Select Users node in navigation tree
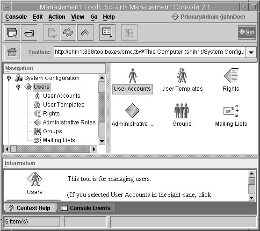This screenshot has width=260, height=231. pos(42,87)
